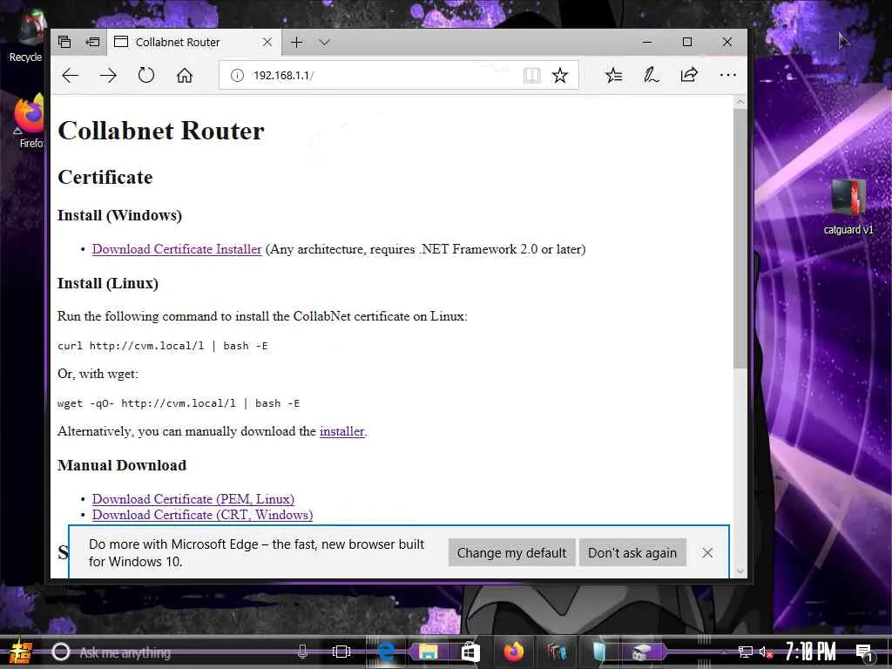Click the Cortana microphone icon
The image size is (892, 669).
(302, 652)
